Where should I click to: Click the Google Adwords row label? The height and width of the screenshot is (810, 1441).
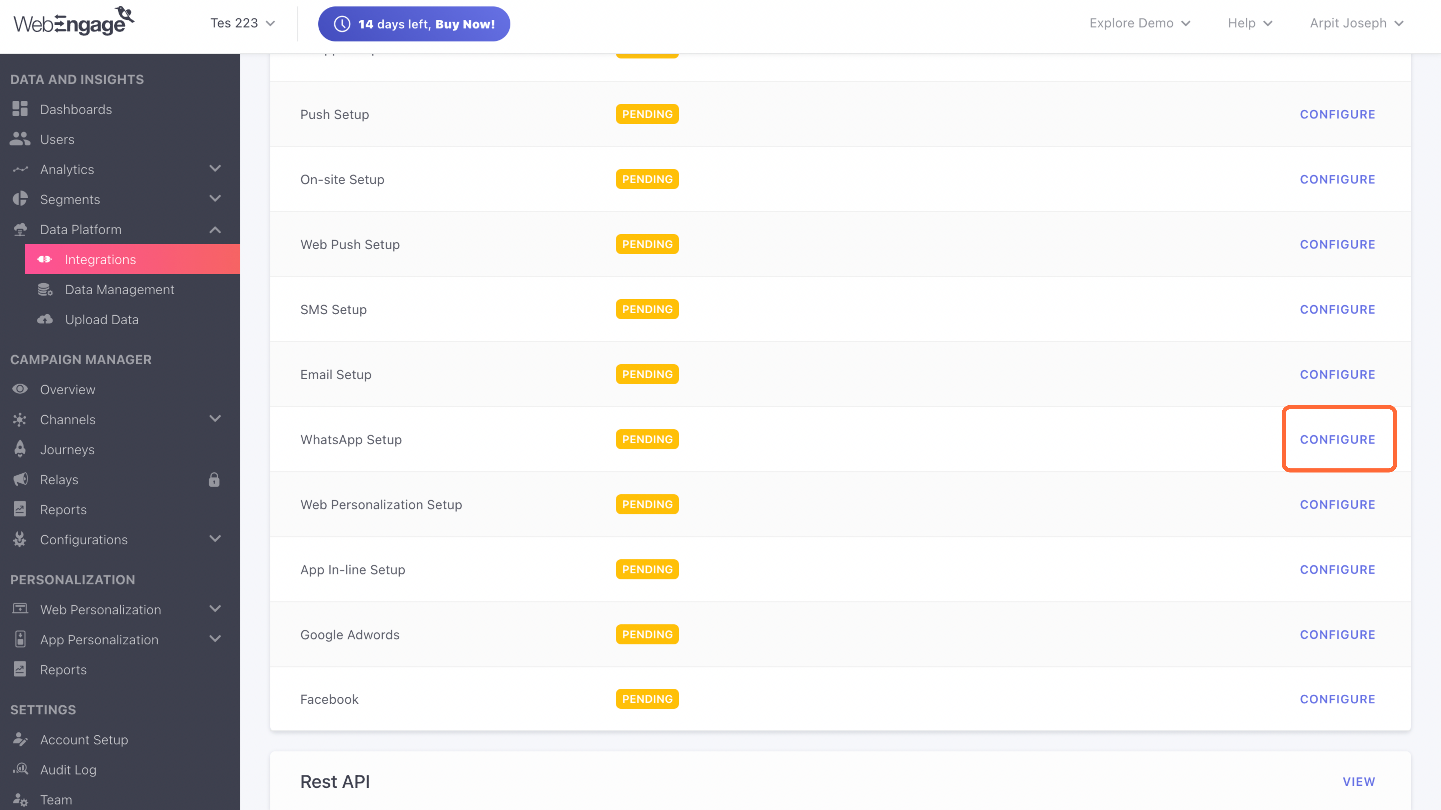(x=350, y=634)
